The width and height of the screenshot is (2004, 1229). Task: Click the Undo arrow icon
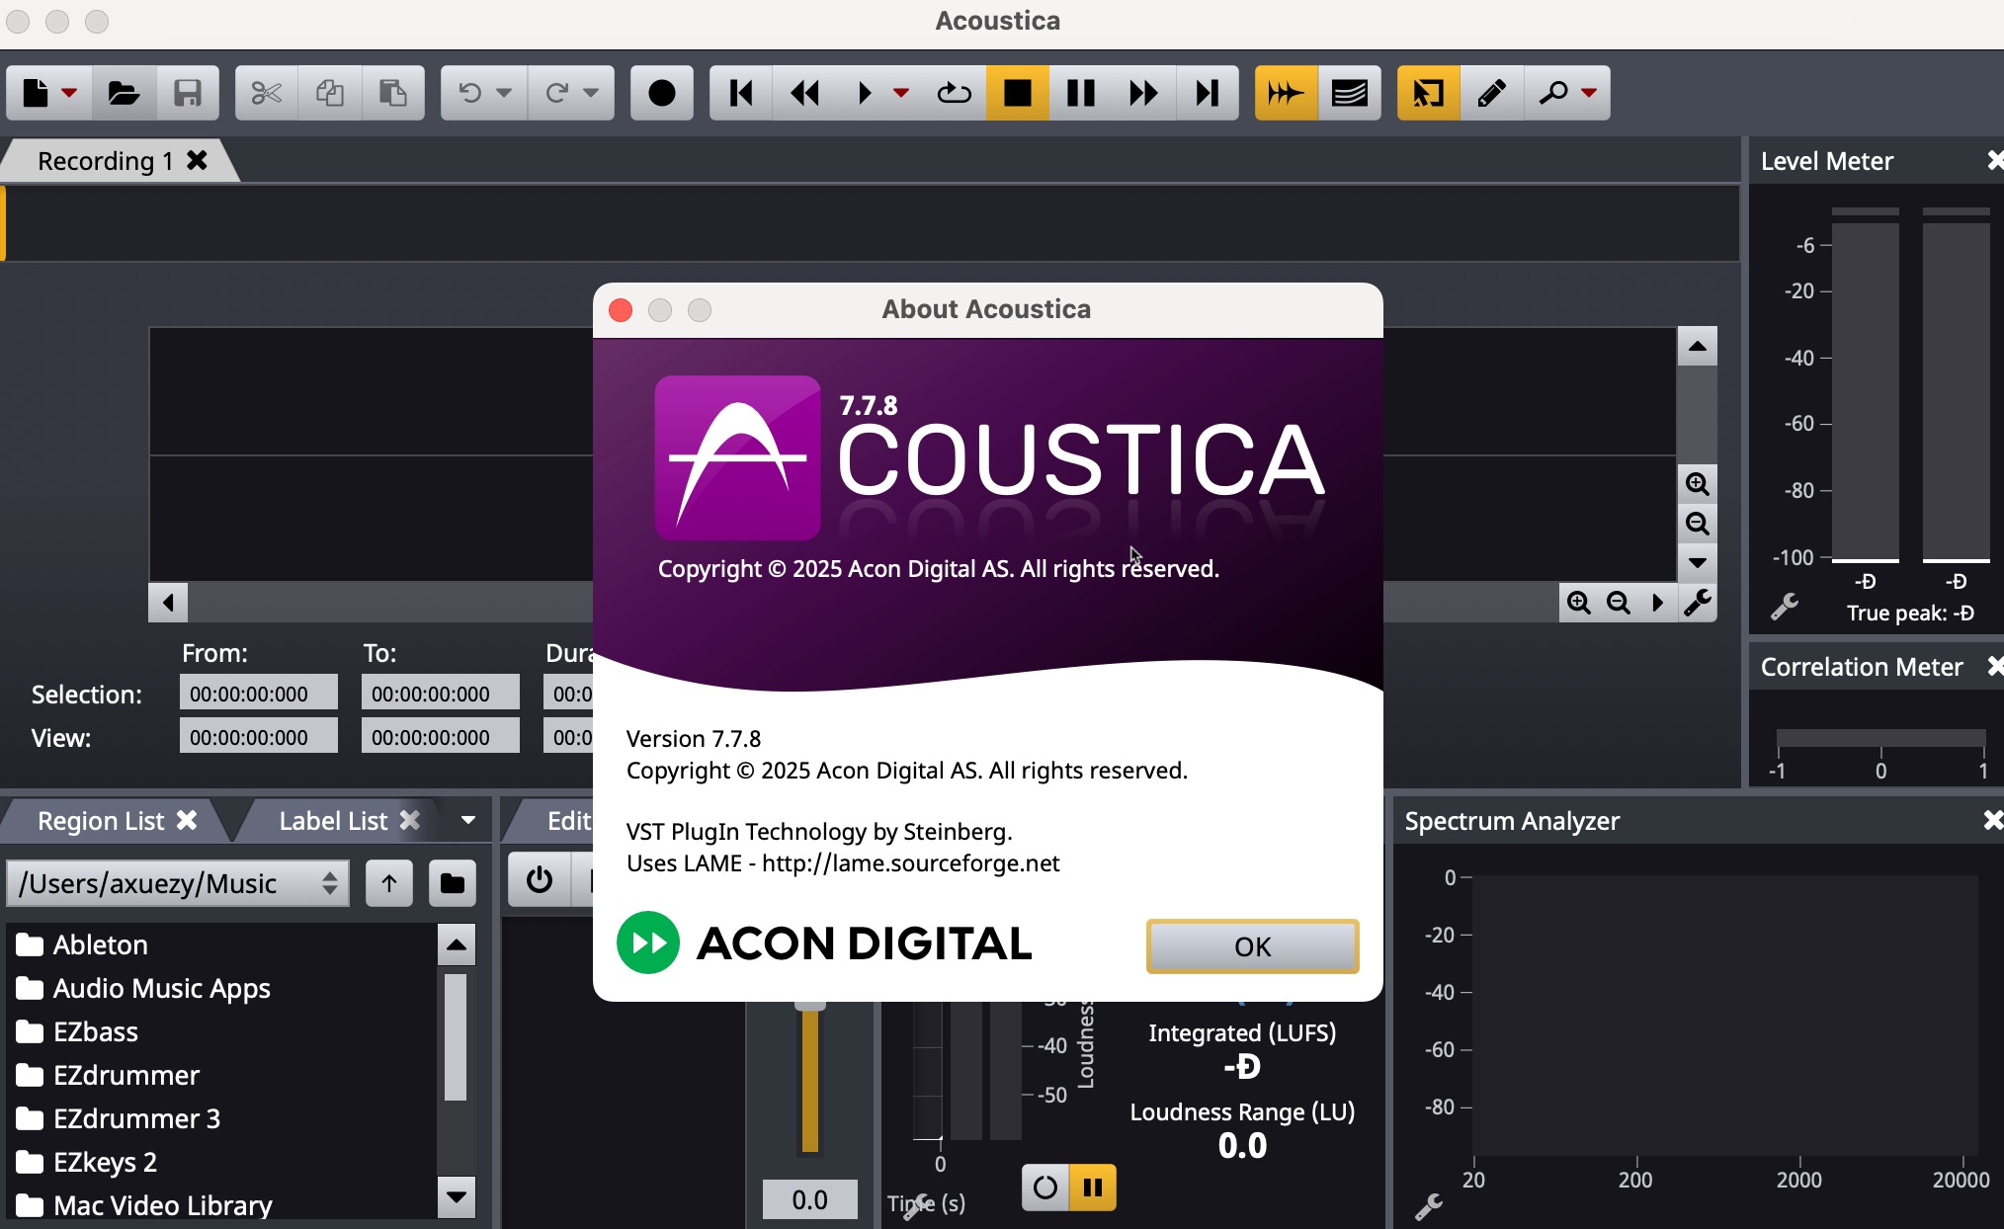click(470, 93)
